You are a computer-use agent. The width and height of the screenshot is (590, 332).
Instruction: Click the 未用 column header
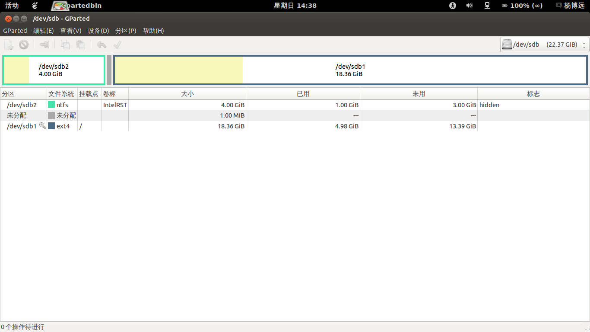[419, 94]
